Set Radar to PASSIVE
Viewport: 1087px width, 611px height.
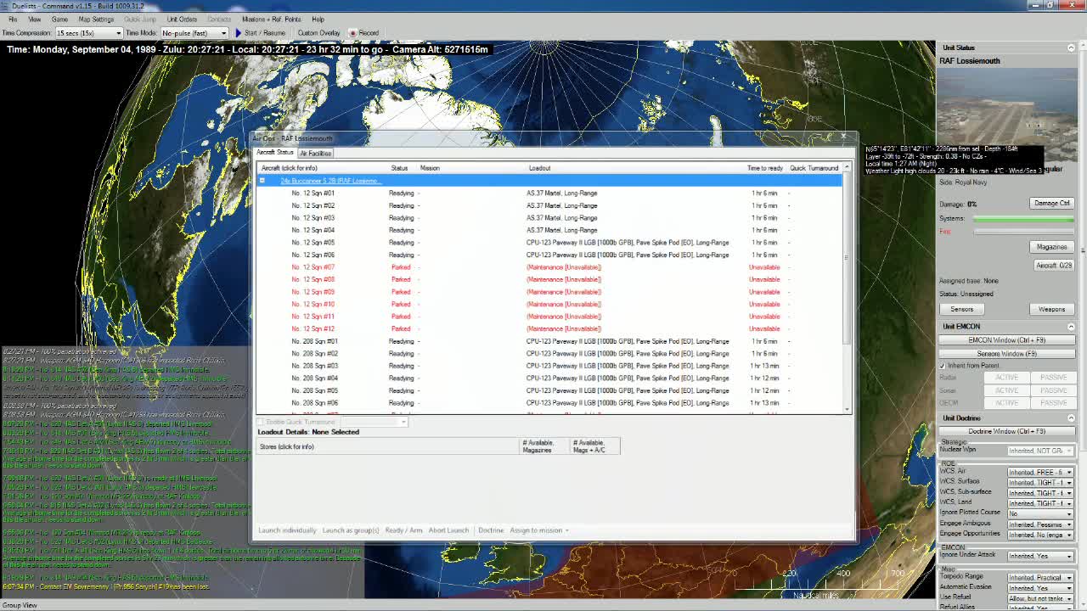[x=1053, y=377]
